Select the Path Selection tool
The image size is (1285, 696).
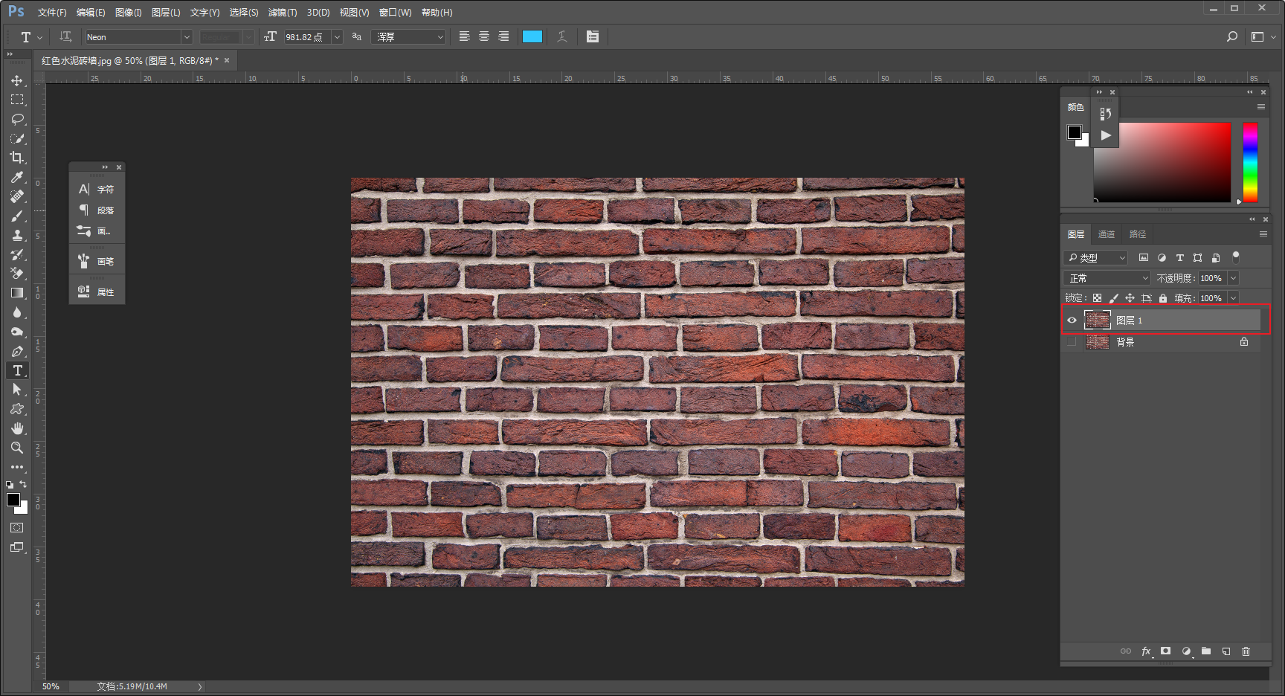click(17, 390)
